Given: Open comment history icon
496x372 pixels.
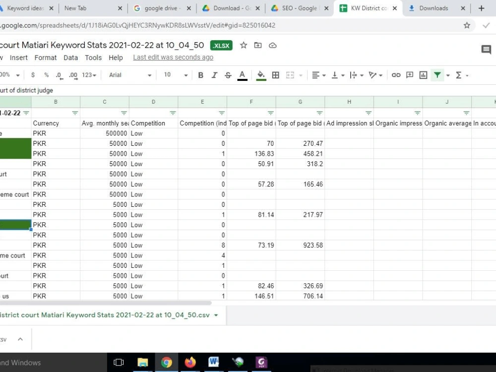Looking at the screenshot, I should pos(486,49).
